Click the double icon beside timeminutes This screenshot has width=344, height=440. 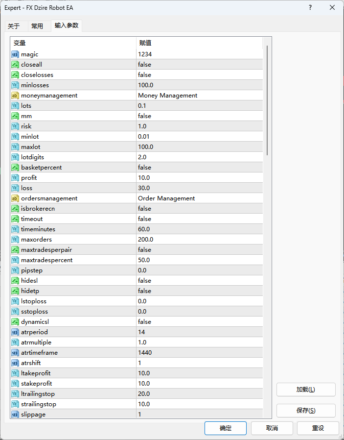pos(15,229)
